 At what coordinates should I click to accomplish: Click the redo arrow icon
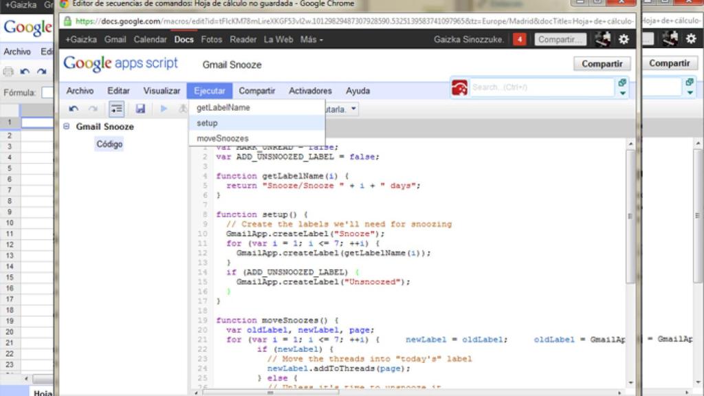pyautogui.click(x=92, y=109)
